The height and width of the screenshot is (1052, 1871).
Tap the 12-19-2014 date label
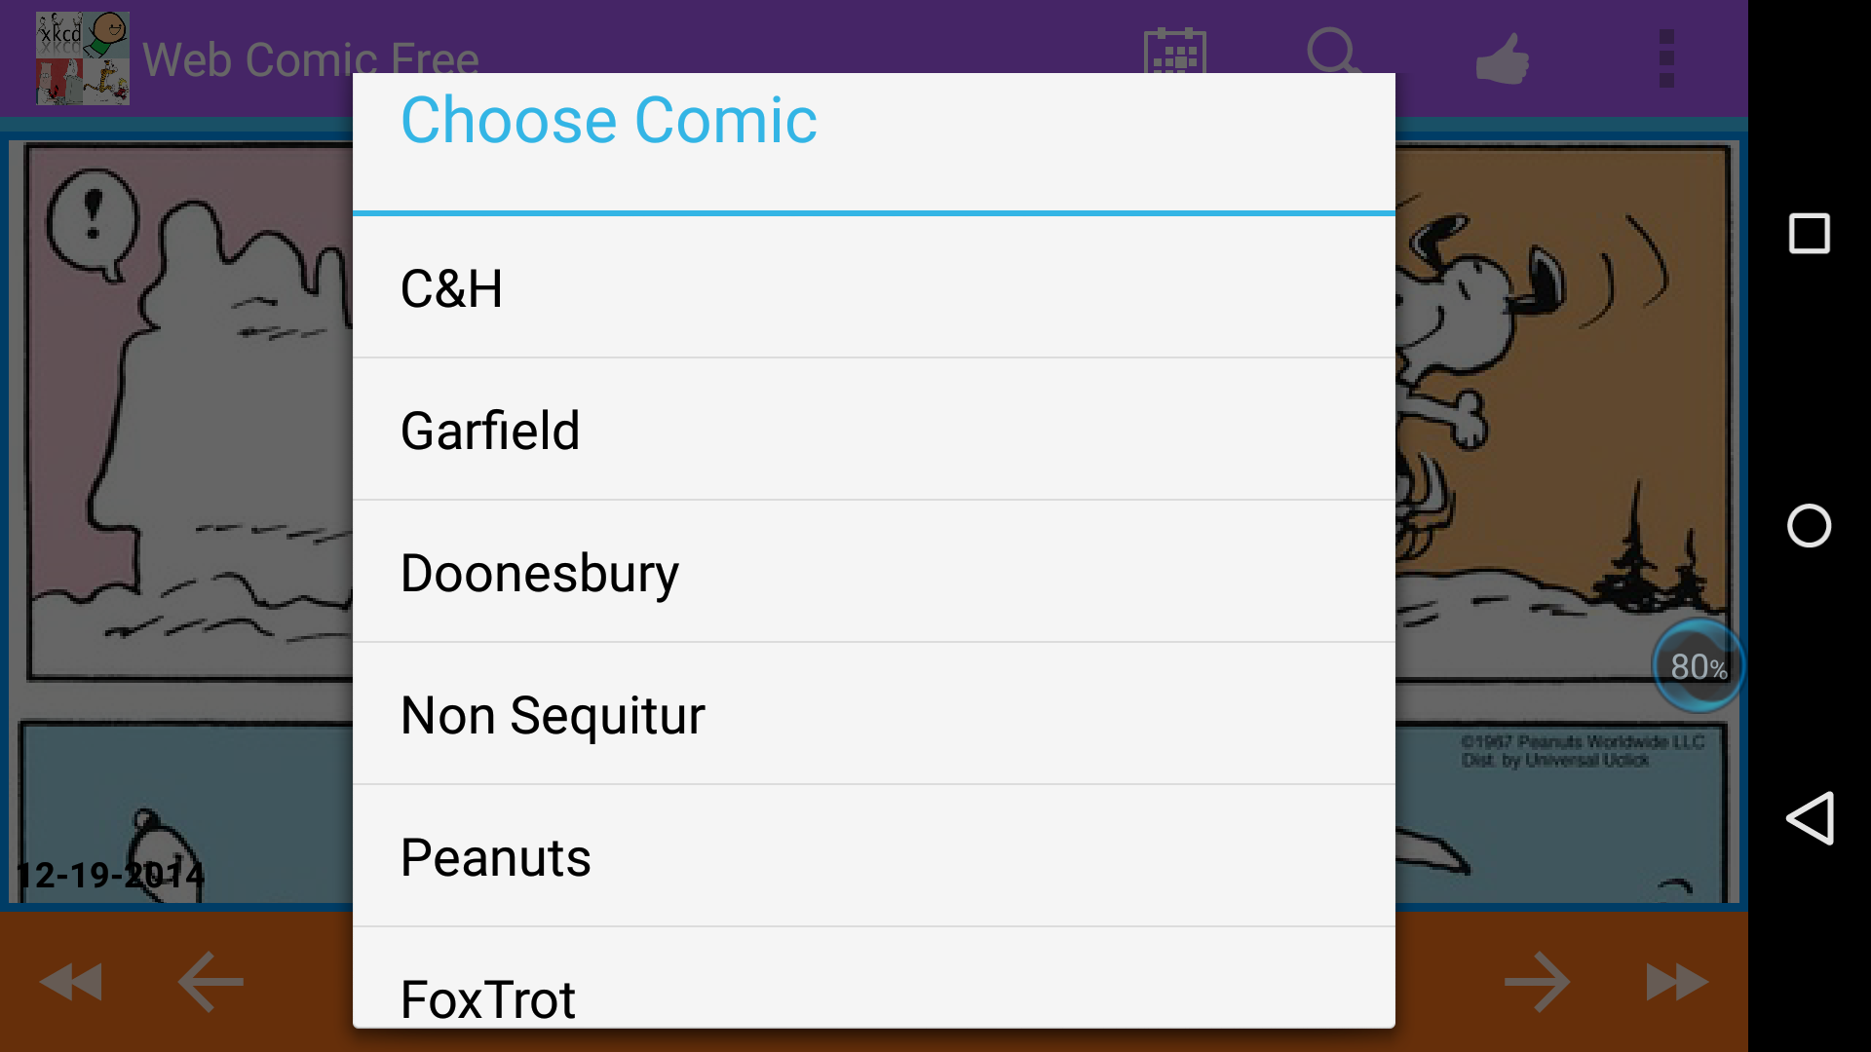tap(111, 875)
